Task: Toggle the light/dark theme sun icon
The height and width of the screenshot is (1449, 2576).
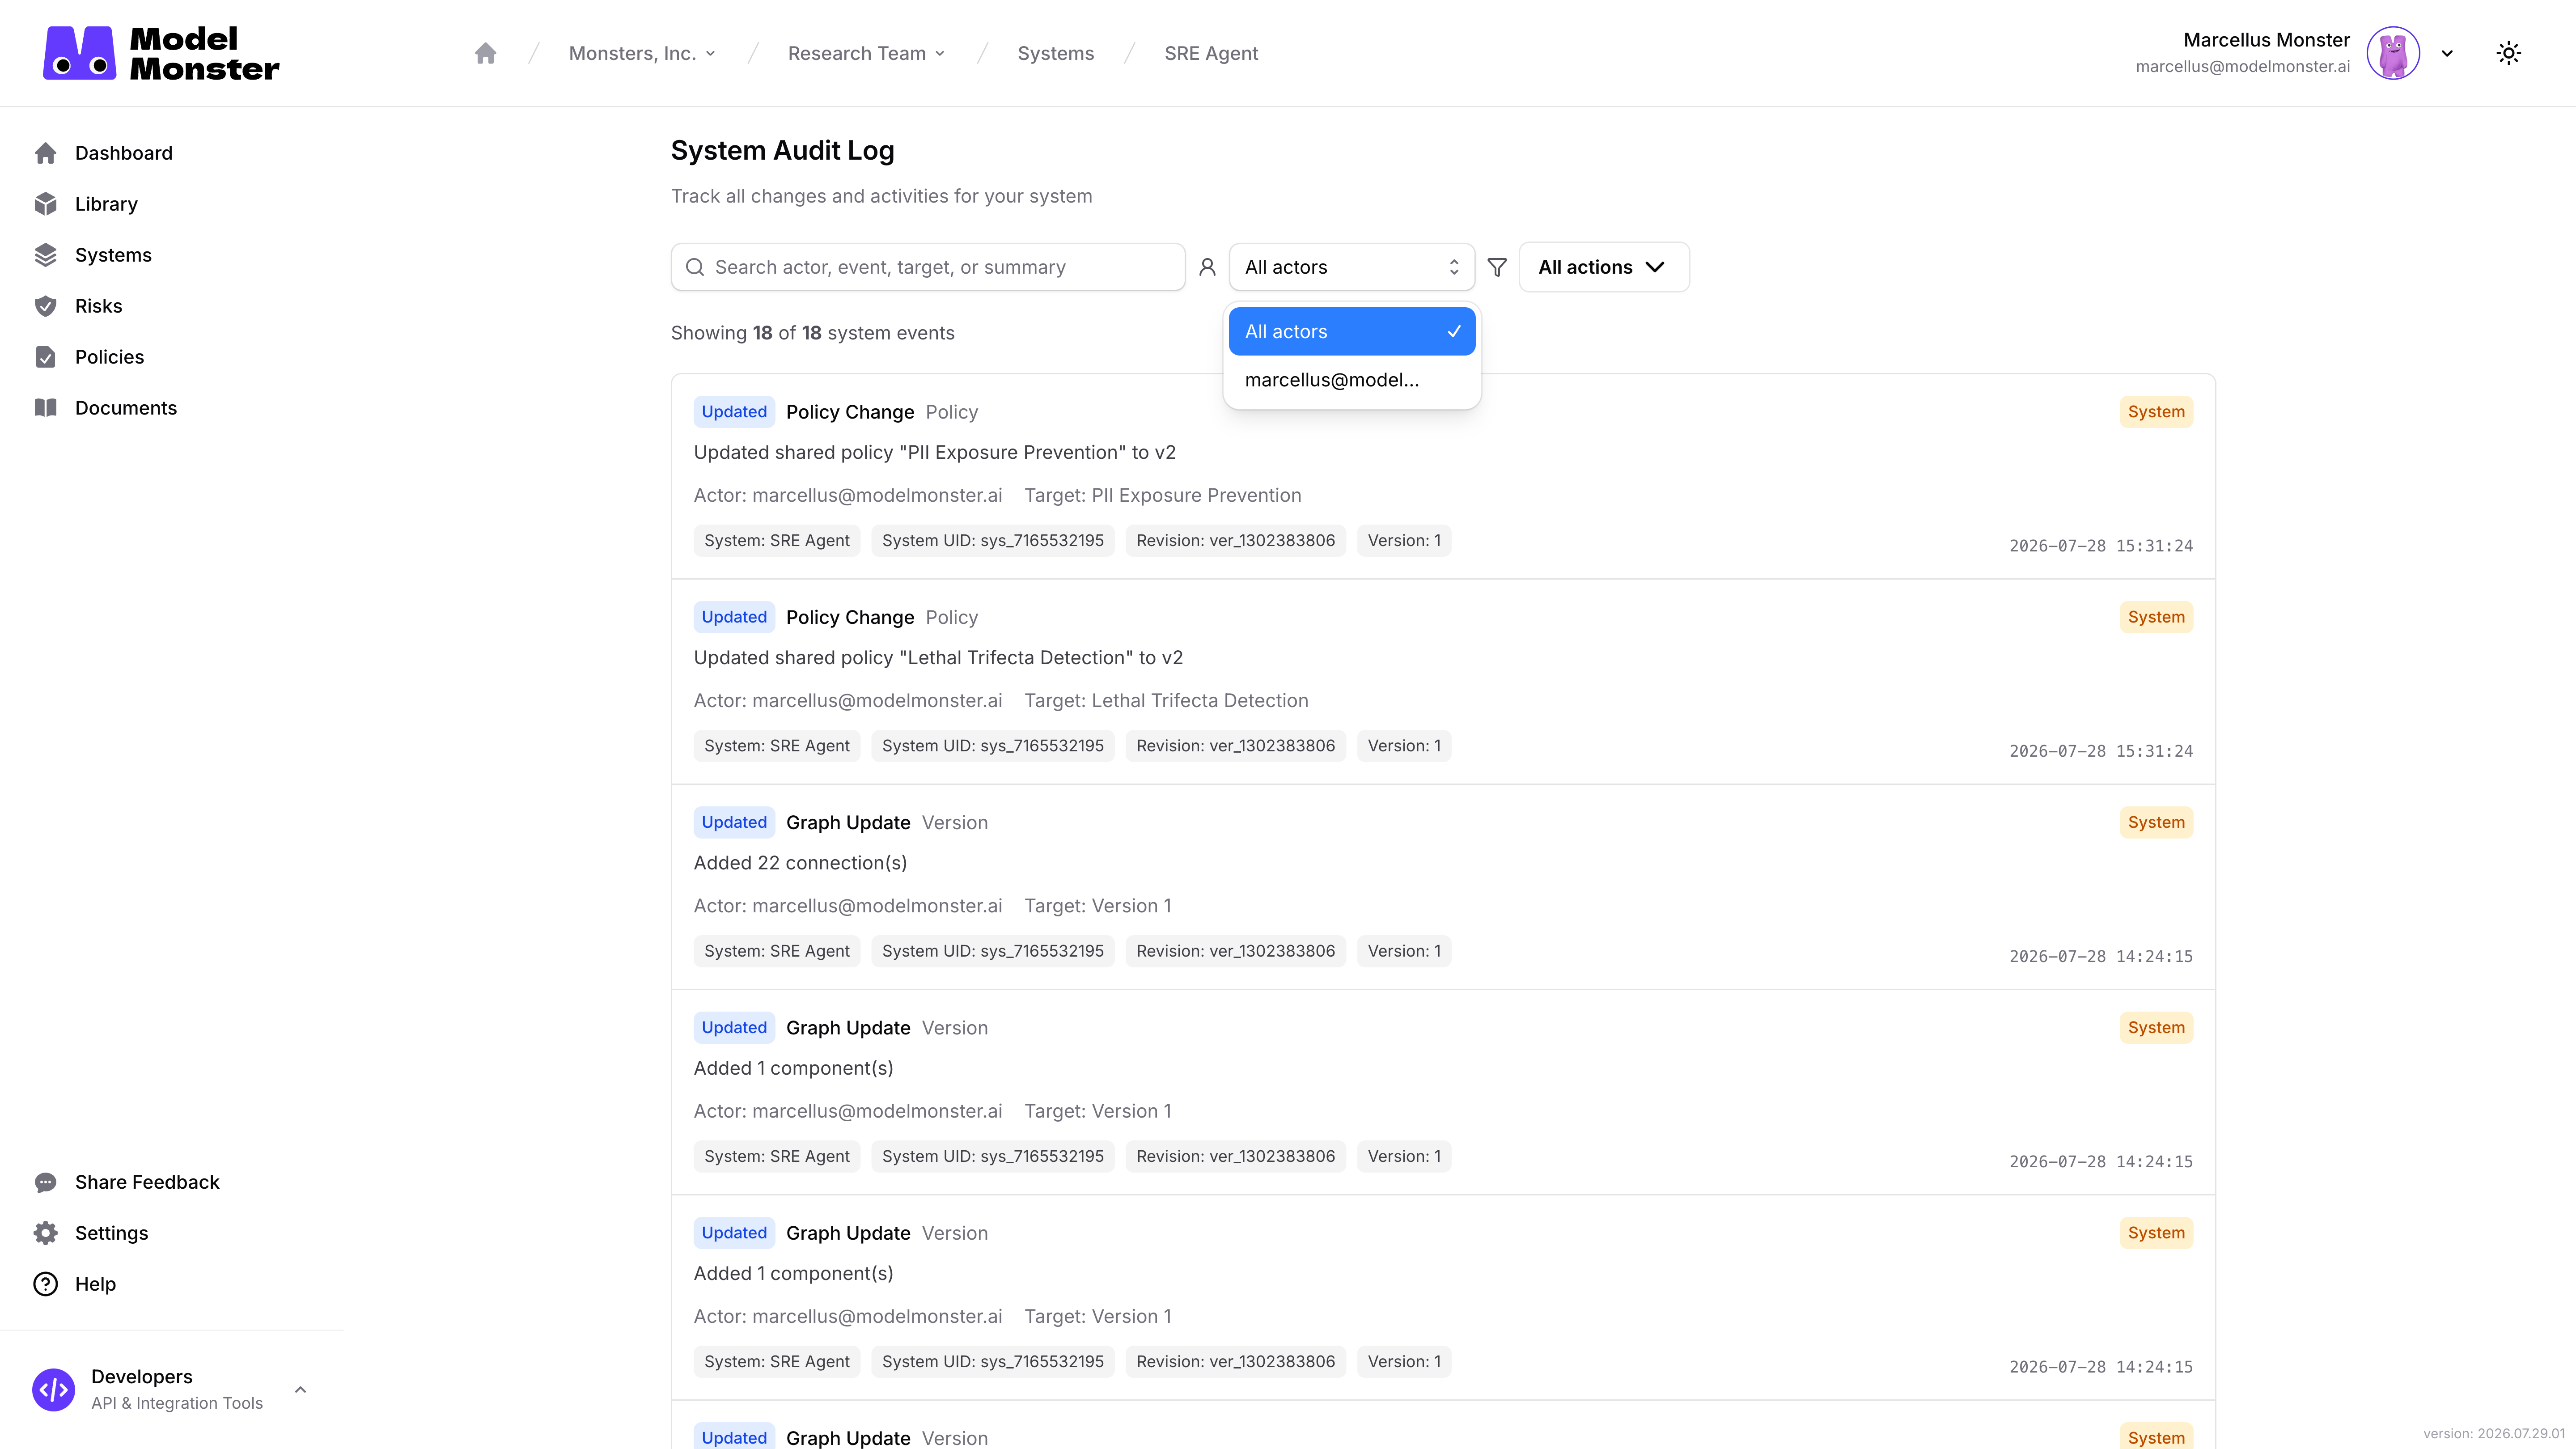Action: (x=2508, y=53)
